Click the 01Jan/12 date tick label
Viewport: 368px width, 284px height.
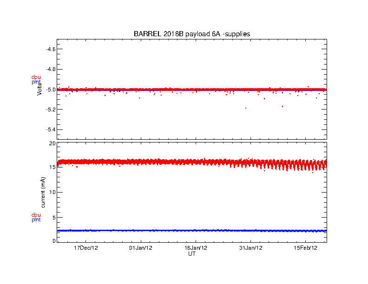[x=141, y=248]
